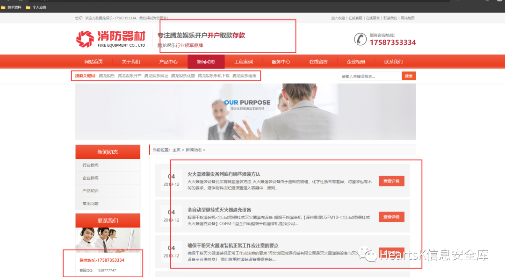
Task: Click the OUR PURPOSE banner image
Action: [x=246, y=112]
